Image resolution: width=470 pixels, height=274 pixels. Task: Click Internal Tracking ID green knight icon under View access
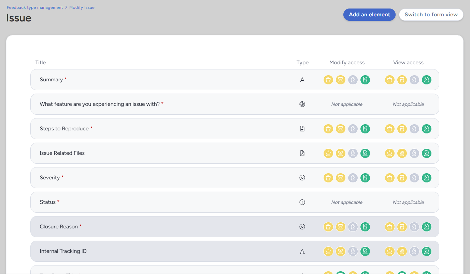427,251
